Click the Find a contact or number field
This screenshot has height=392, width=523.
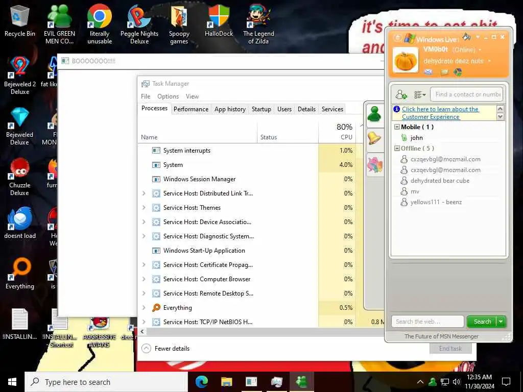(467, 94)
